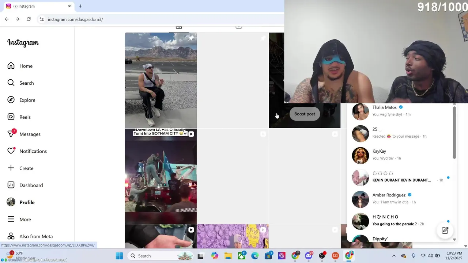Open the Dippity' conversation
This screenshot has width=468, height=263.
coord(400,239)
